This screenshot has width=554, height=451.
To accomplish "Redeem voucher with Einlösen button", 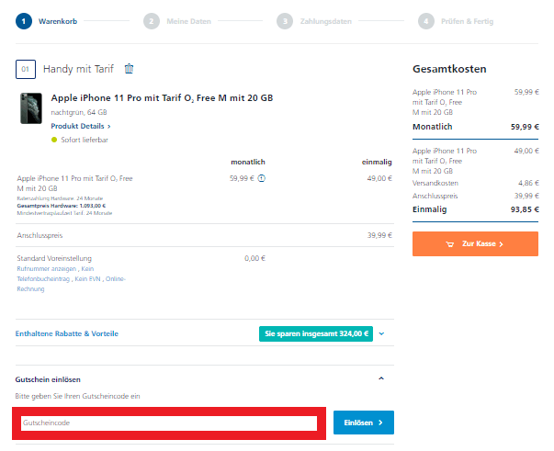I will pyautogui.click(x=364, y=423).
